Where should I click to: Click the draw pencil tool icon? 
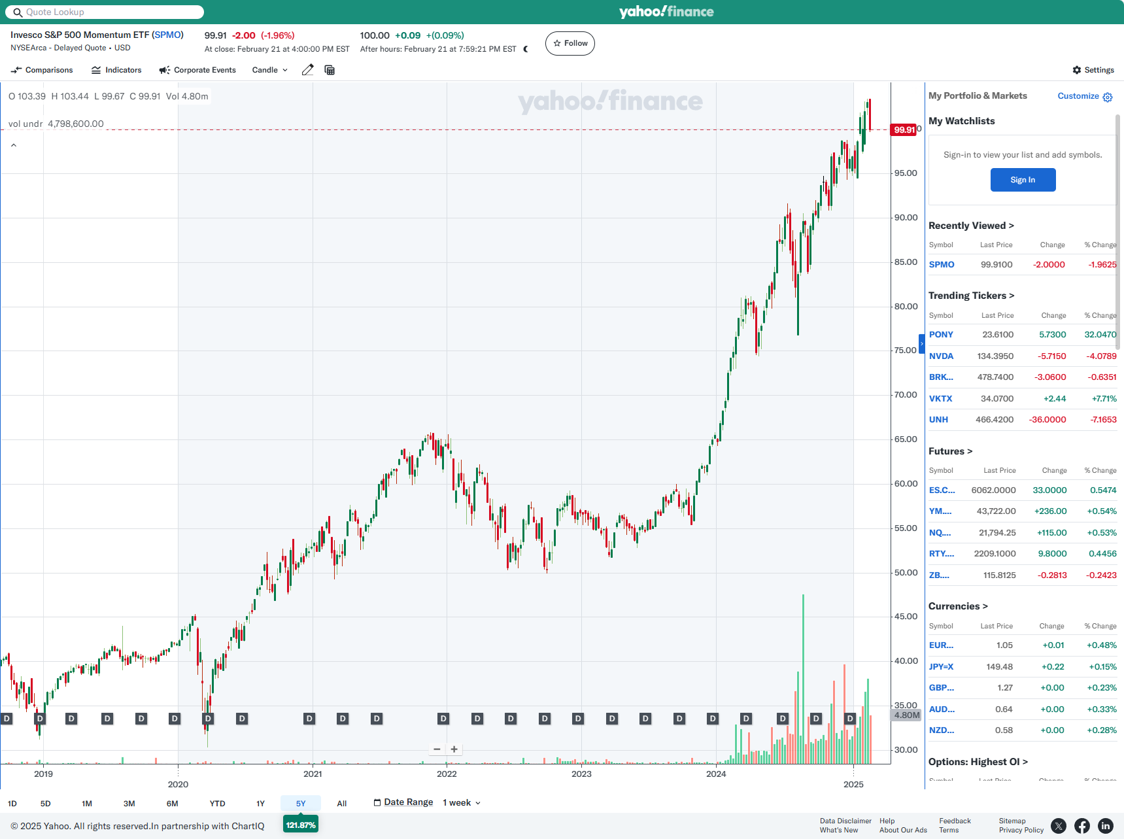tap(307, 70)
